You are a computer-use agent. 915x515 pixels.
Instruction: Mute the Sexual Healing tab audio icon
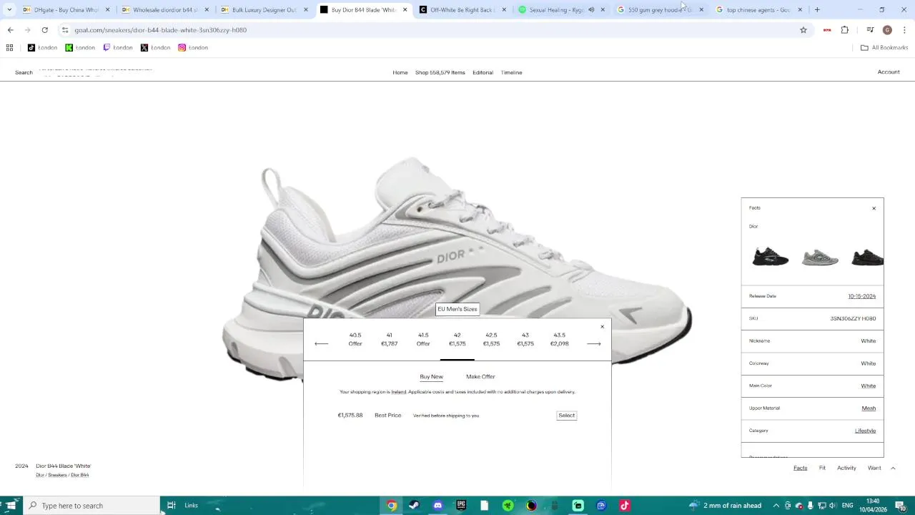coord(591,10)
